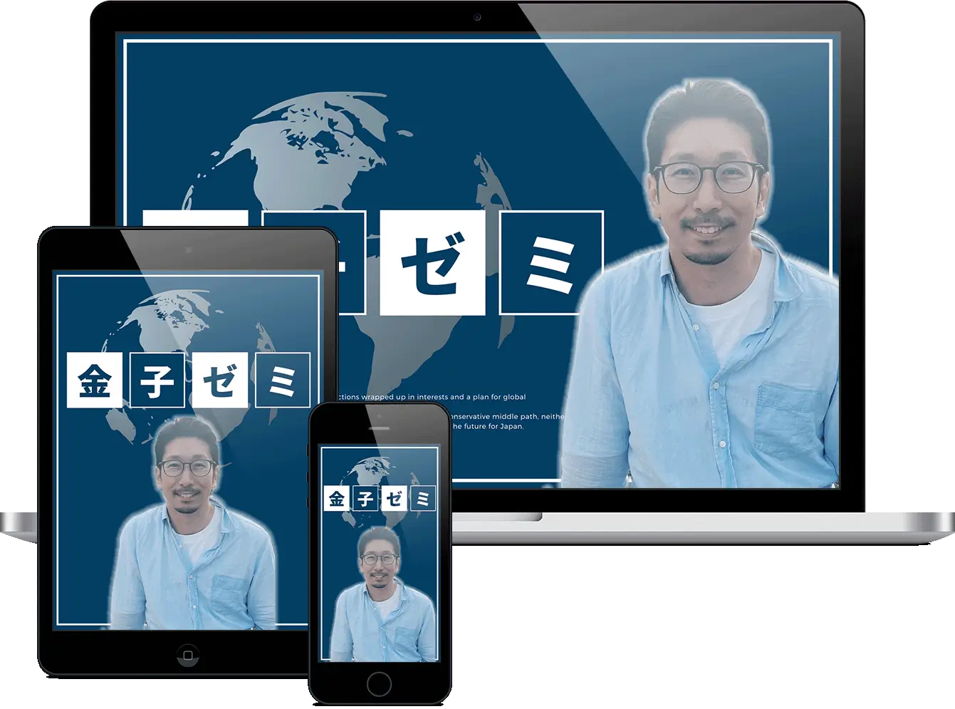Click the 金 tile on the tablet
This screenshot has width=955, height=709.
(94, 380)
